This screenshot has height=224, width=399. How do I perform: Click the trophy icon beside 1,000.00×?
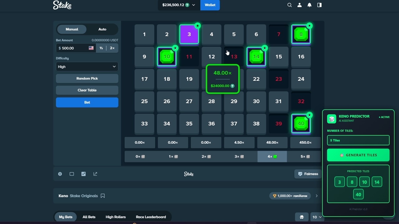tap(275, 196)
